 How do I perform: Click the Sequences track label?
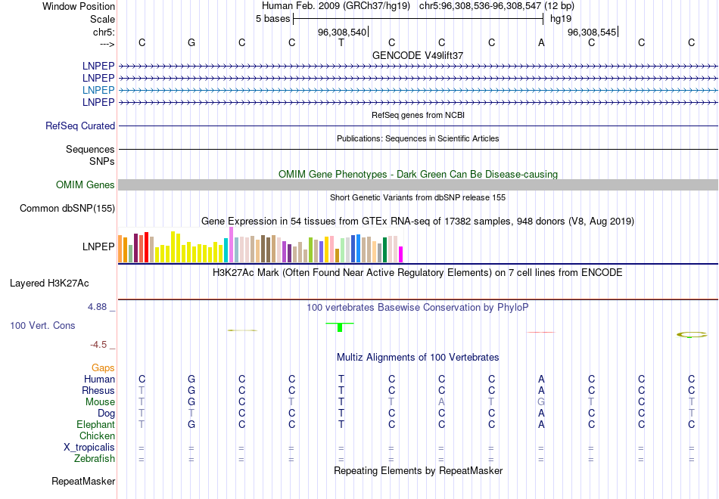pos(90,150)
